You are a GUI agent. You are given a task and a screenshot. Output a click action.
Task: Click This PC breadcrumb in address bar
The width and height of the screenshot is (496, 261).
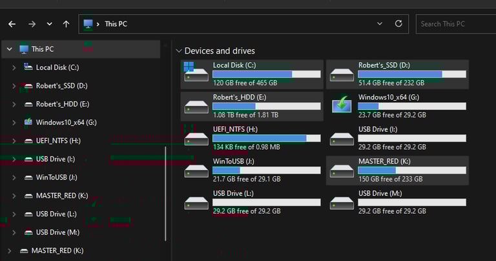(x=116, y=24)
